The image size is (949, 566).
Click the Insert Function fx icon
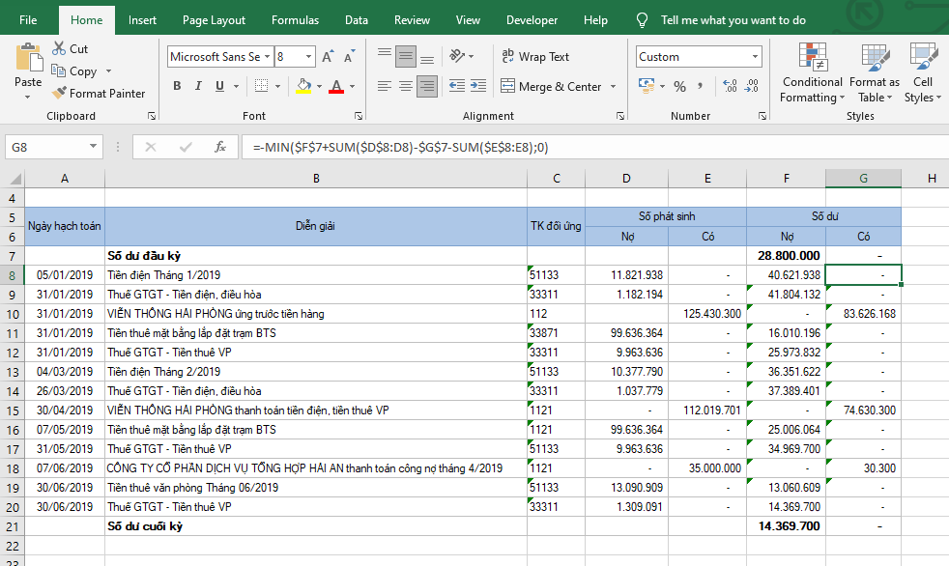click(220, 147)
